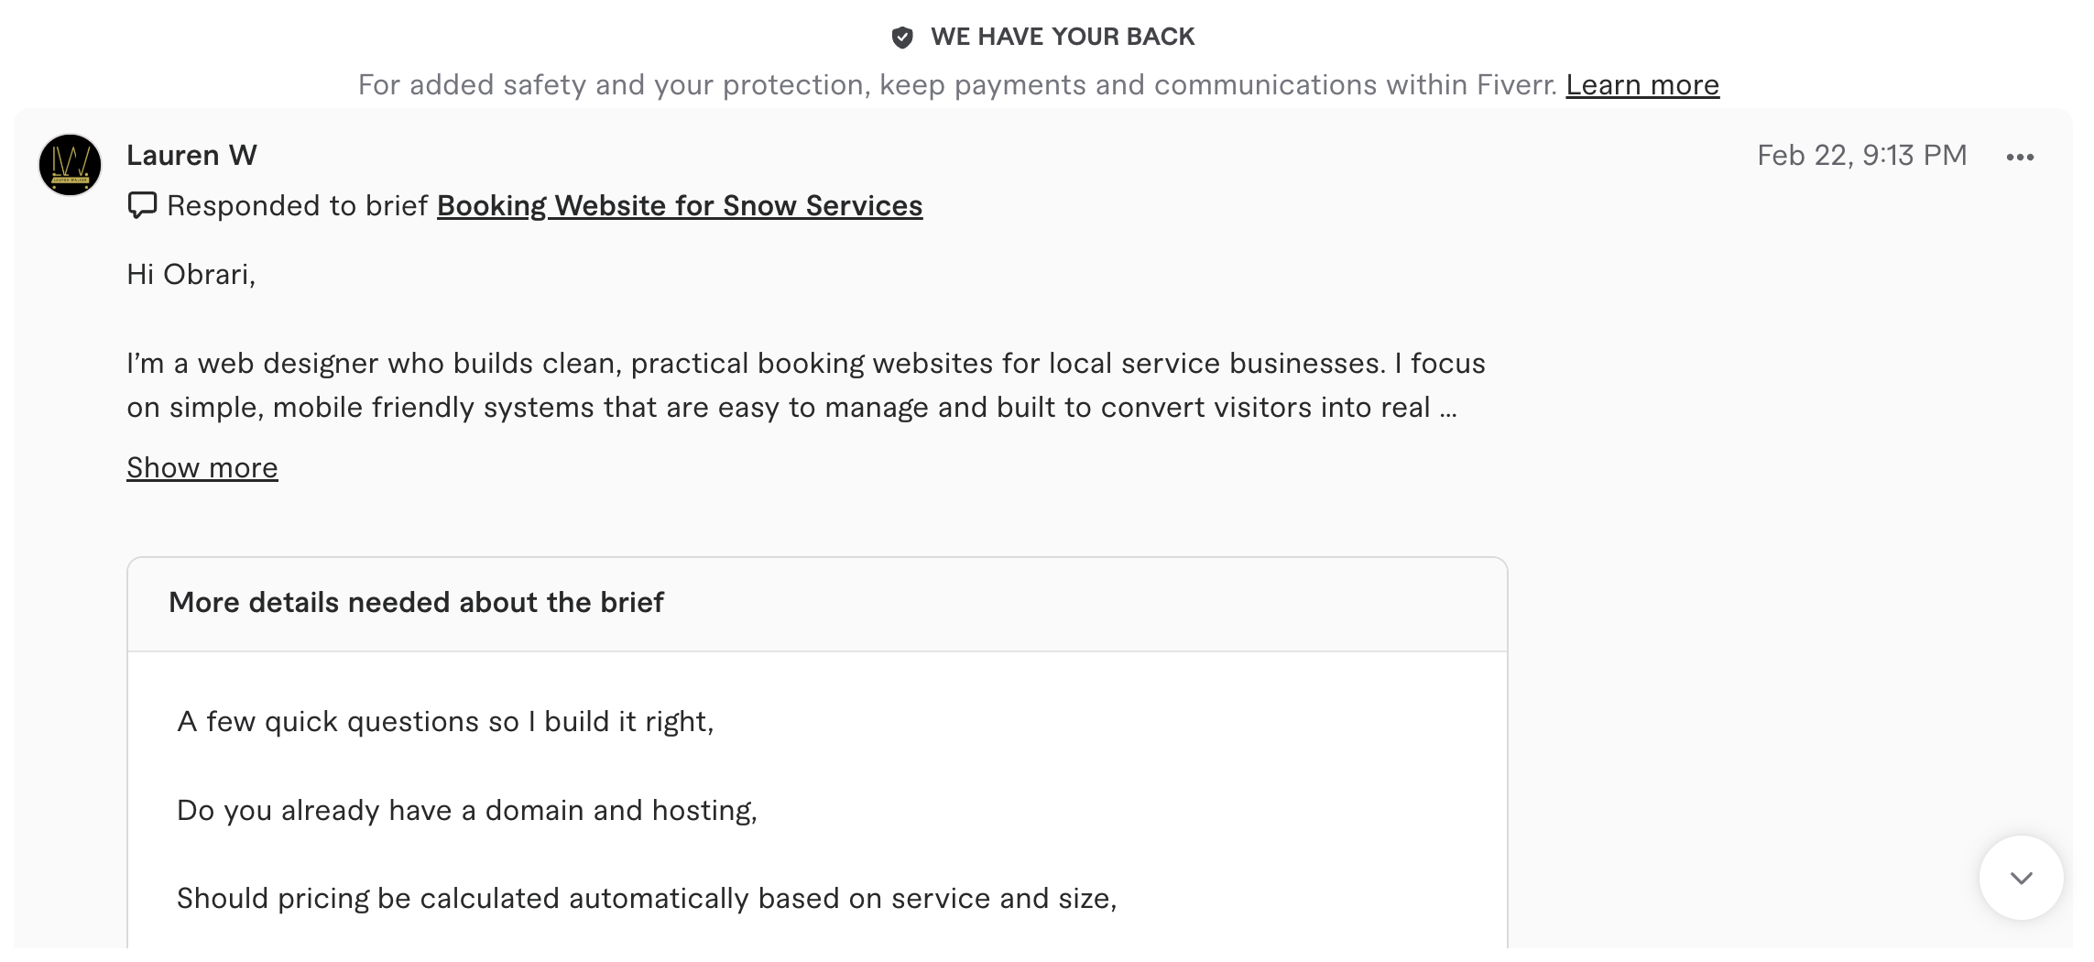Select the web designer introduction paragraph
The image size is (2094, 962).
point(806,385)
